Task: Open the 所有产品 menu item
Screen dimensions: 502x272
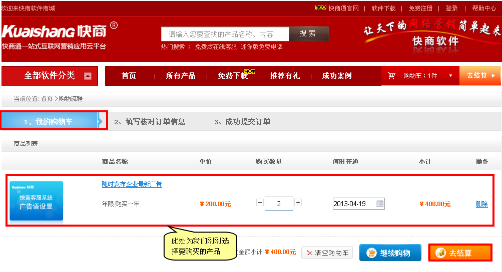Action: tap(181, 76)
